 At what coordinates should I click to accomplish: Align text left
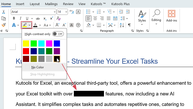coord(88,18)
